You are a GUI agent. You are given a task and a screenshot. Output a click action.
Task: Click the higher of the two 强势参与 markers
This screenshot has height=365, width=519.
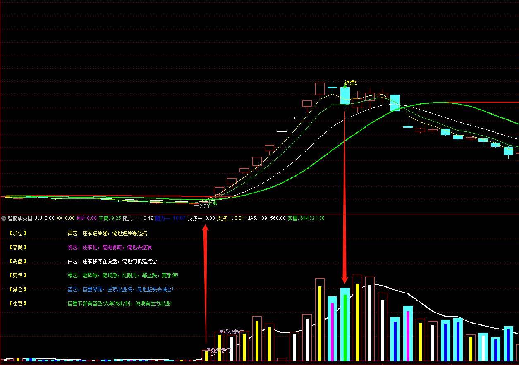pos(232,332)
